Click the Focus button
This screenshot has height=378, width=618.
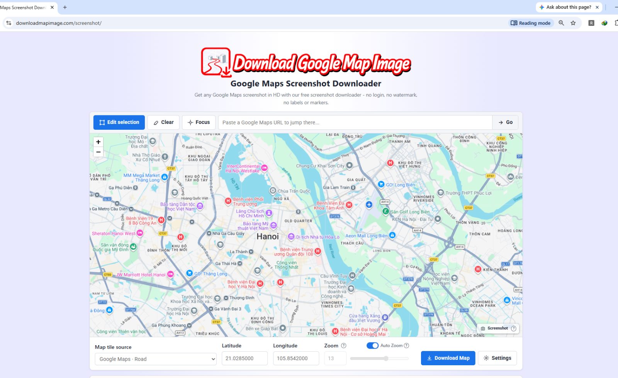coord(199,122)
